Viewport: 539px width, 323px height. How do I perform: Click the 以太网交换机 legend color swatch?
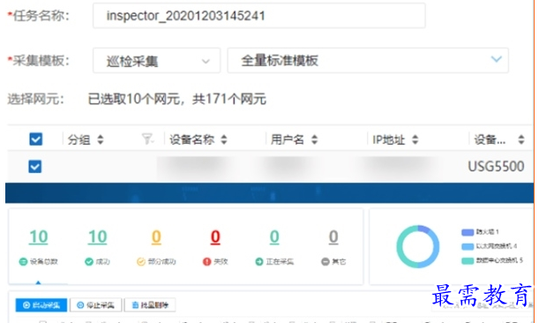pyautogui.click(x=468, y=246)
